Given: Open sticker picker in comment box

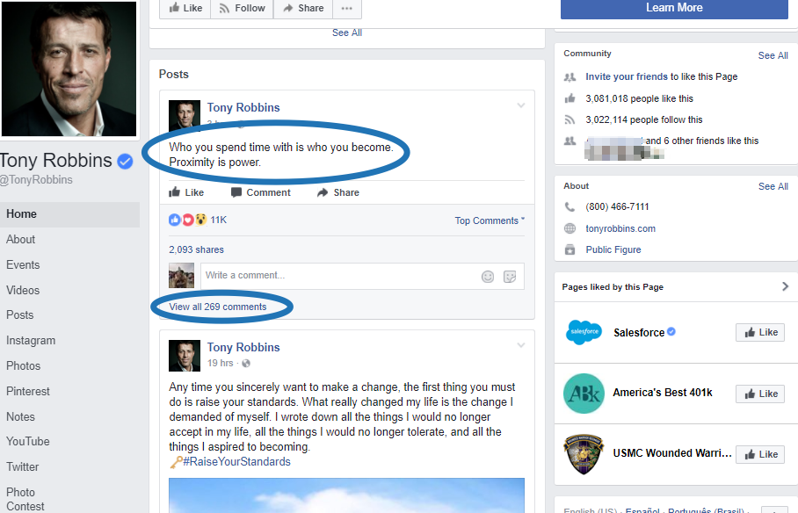Looking at the screenshot, I should 510,277.
